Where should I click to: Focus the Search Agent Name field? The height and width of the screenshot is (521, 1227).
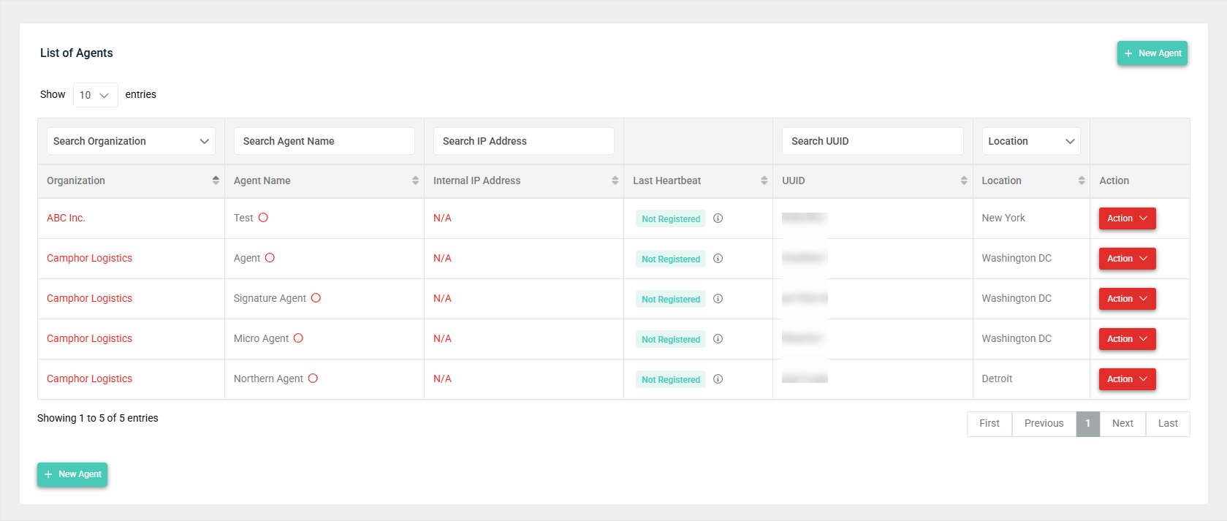(x=324, y=141)
